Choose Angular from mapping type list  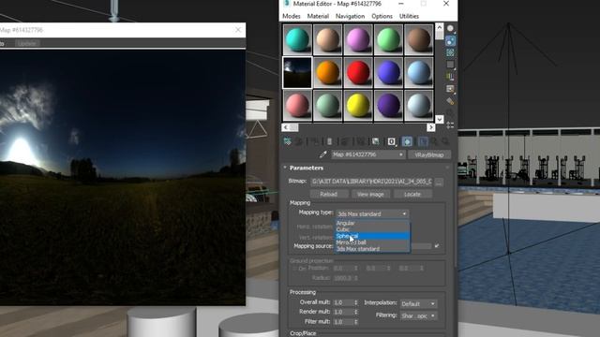point(372,223)
